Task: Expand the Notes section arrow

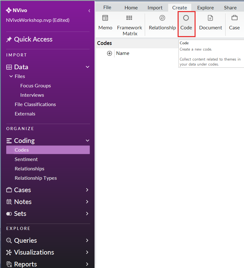Action: pyautogui.click(x=87, y=202)
